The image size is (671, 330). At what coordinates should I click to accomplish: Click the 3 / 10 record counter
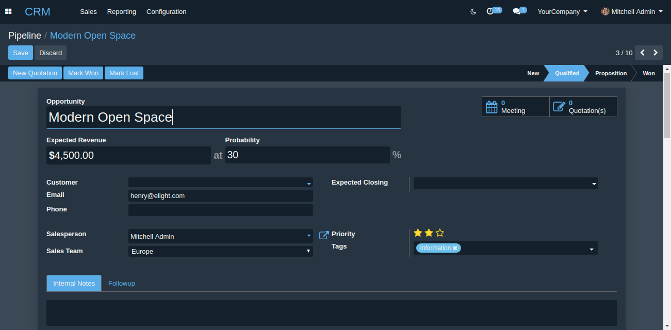click(624, 53)
